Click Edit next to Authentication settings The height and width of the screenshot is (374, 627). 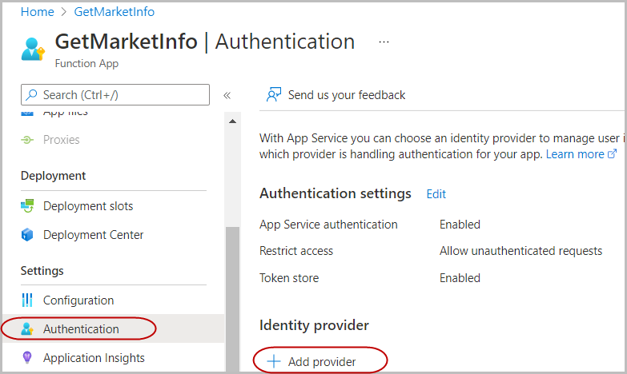click(x=436, y=194)
